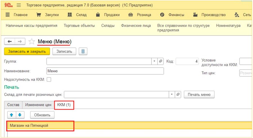Focus the Тип цен field
Image resolution: width=253 pixels, height=138 pixels.
pos(246,73)
